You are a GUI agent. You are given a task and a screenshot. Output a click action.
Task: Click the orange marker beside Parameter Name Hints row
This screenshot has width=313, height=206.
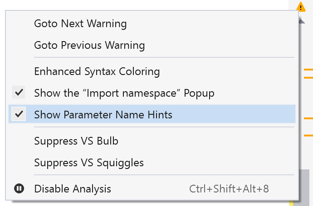point(308,118)
